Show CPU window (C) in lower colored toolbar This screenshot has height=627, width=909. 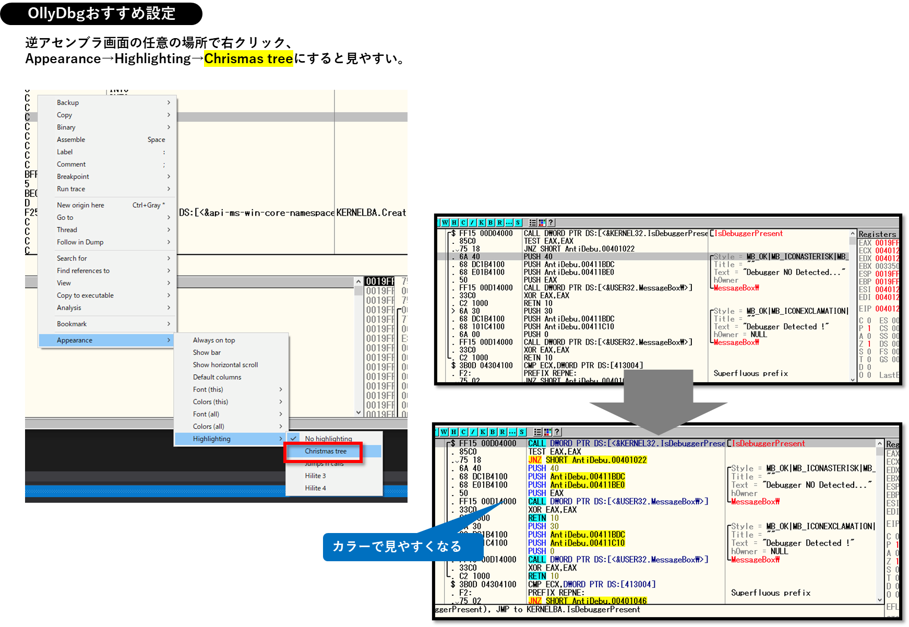tap(463, 432)
